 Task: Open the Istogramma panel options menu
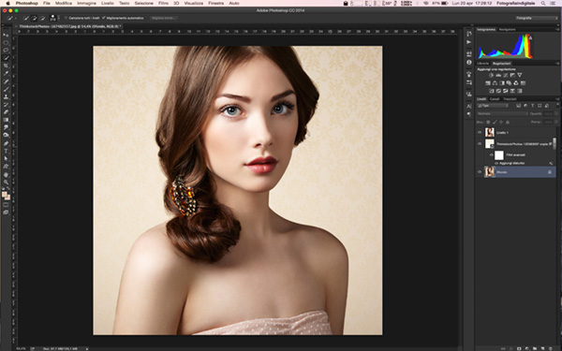pos(557,30)
